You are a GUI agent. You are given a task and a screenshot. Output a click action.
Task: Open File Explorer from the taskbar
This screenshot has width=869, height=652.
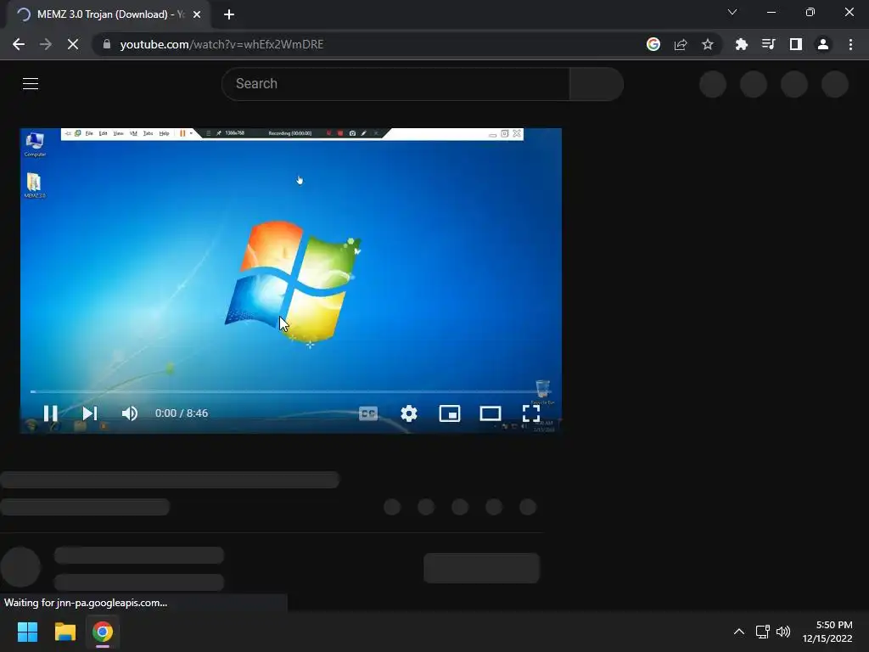coord(64,632)
